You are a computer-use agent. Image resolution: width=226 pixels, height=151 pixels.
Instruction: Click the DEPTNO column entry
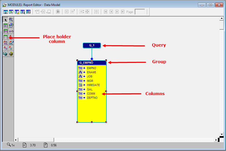click(x=92, y=98)
